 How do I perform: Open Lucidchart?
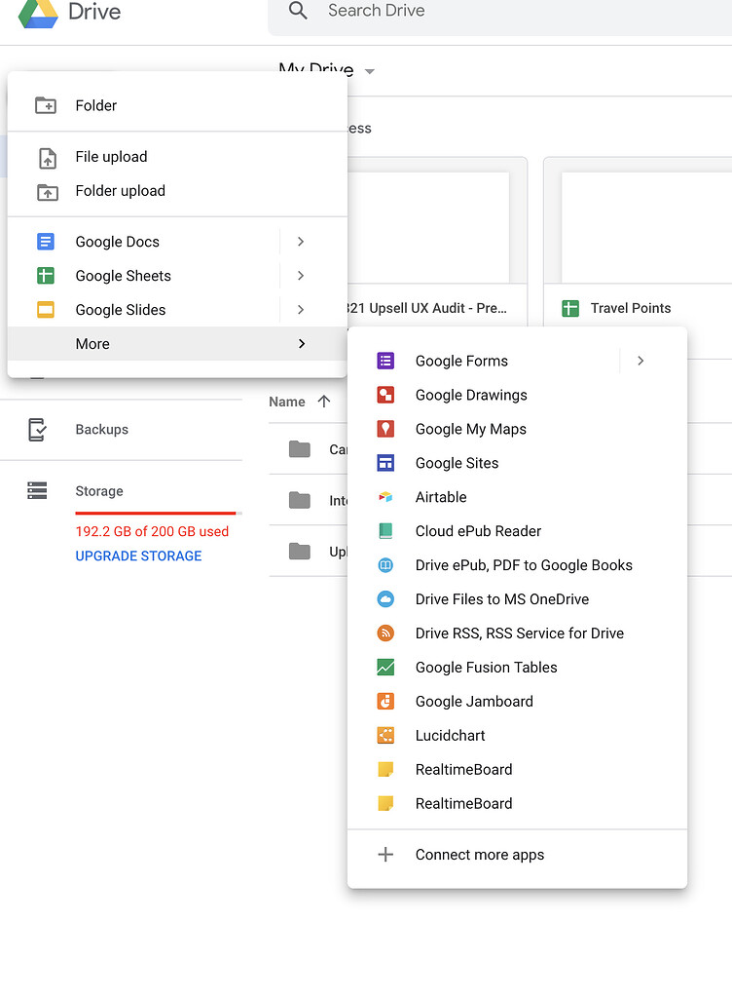pos(450,735)
